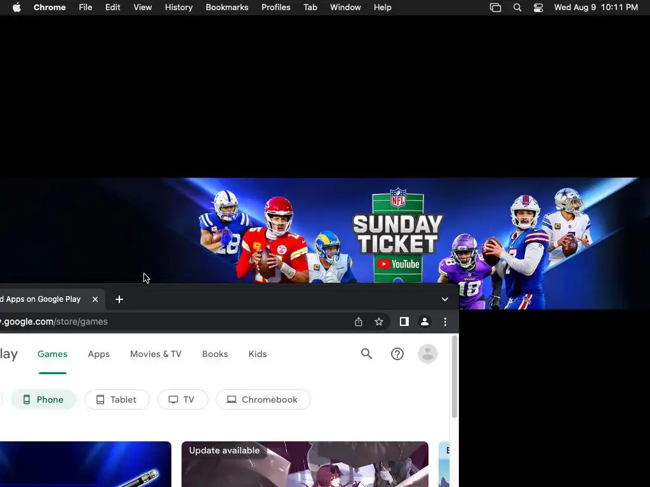Open a new Chrome tab
650x487 pixels.
coord(119,299)
